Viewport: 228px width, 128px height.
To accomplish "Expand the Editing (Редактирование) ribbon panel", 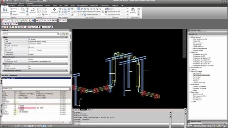I will [63, 17].
